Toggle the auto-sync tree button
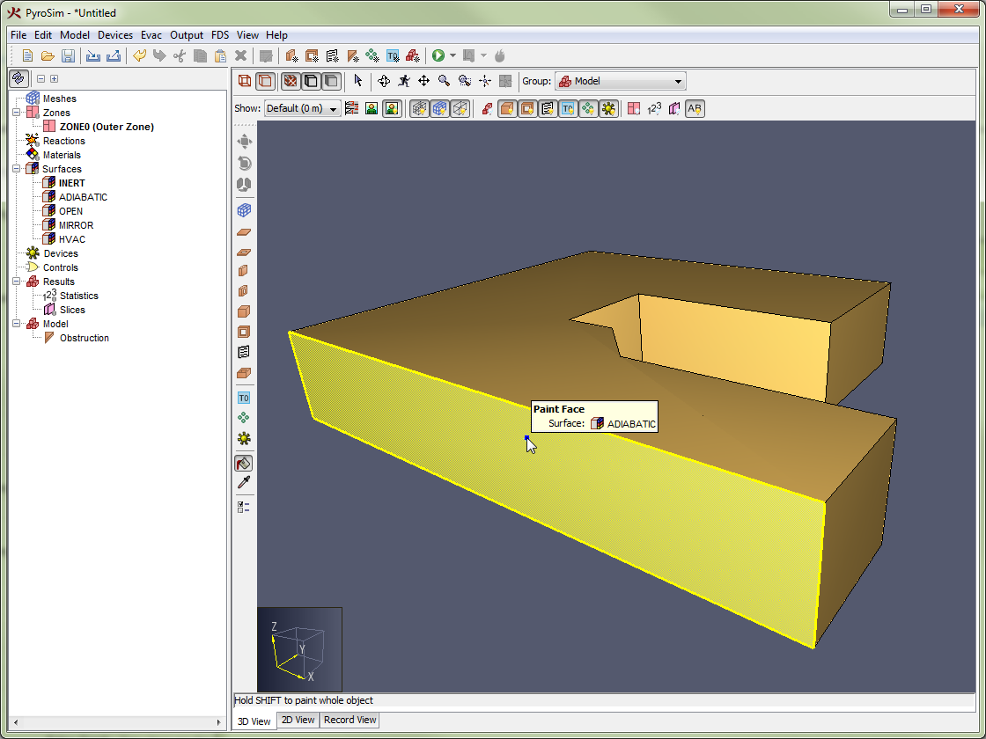 point(18,78)
